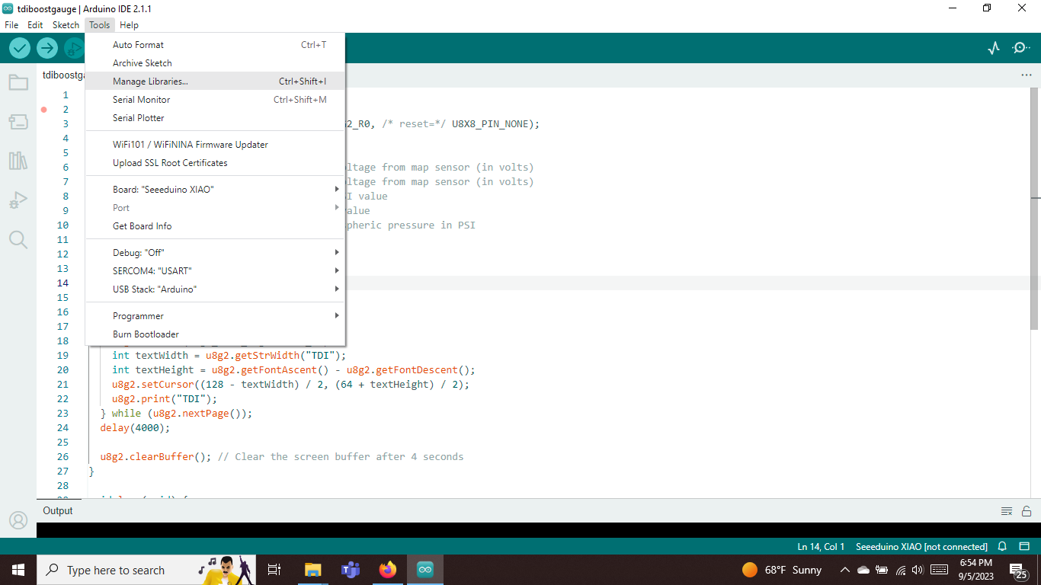1041x585 pixels.
Task: Open Serial Plotter from Tools menu
Action: tap(215, 118)
